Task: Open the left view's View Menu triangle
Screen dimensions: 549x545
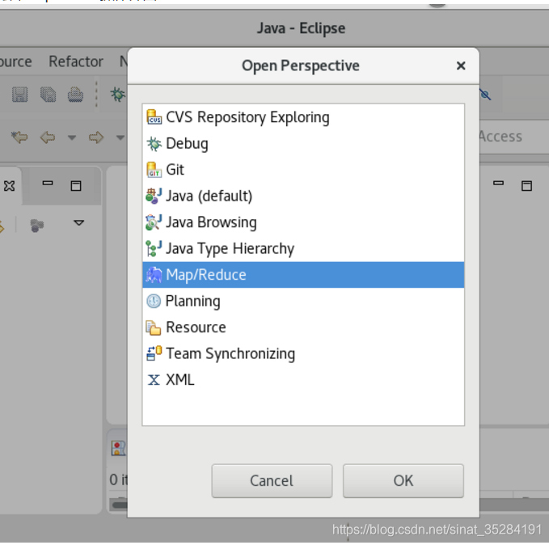Action: click(79, 222)
